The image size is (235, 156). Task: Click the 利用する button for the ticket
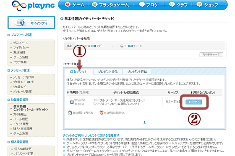194,102
